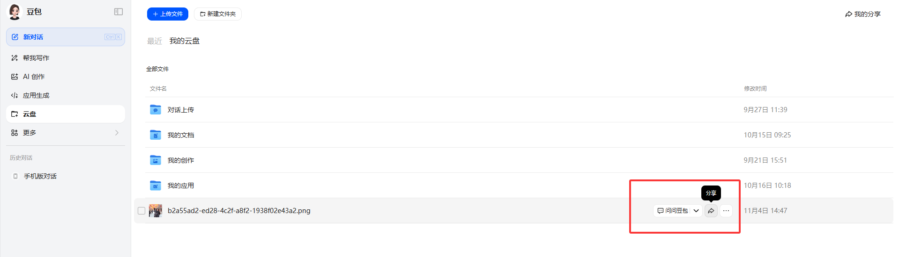This screenshot has width=899, height=257.
Task: Select the 我的云盘 tab
Action: point(185,41)
